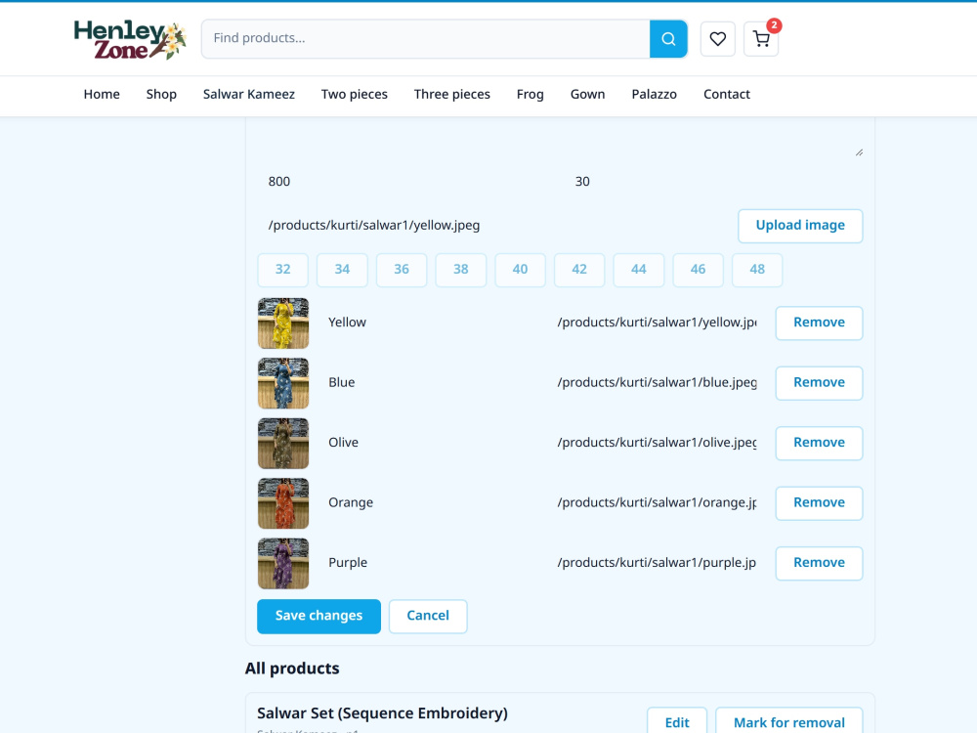The height and width of the screenshot is (733, 977).
Task: Edit Salwar Set (Sequence Embroidery) product
Action: [x=677, y=722]
